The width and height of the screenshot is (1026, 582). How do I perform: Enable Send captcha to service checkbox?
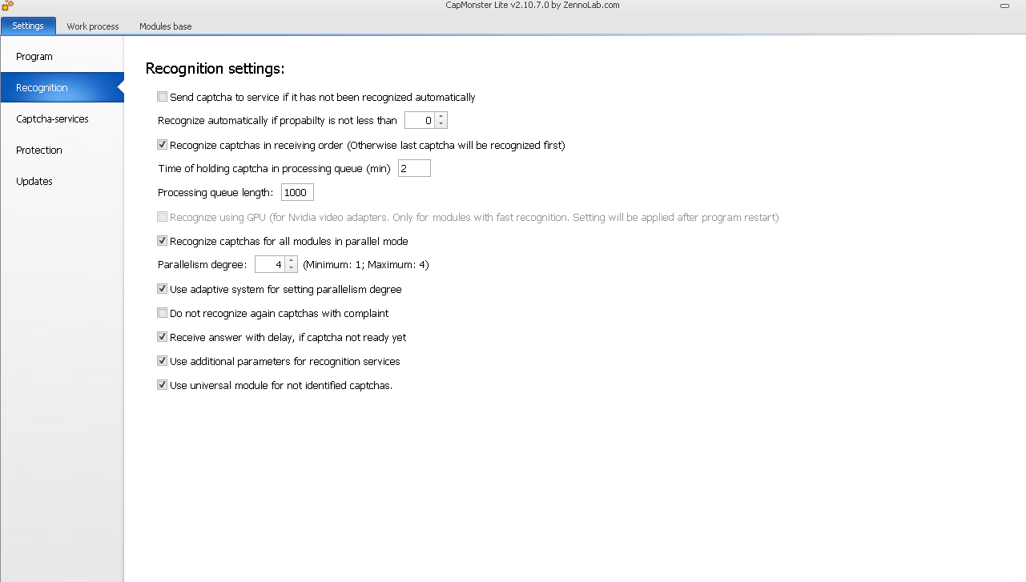tap(163, 97)
